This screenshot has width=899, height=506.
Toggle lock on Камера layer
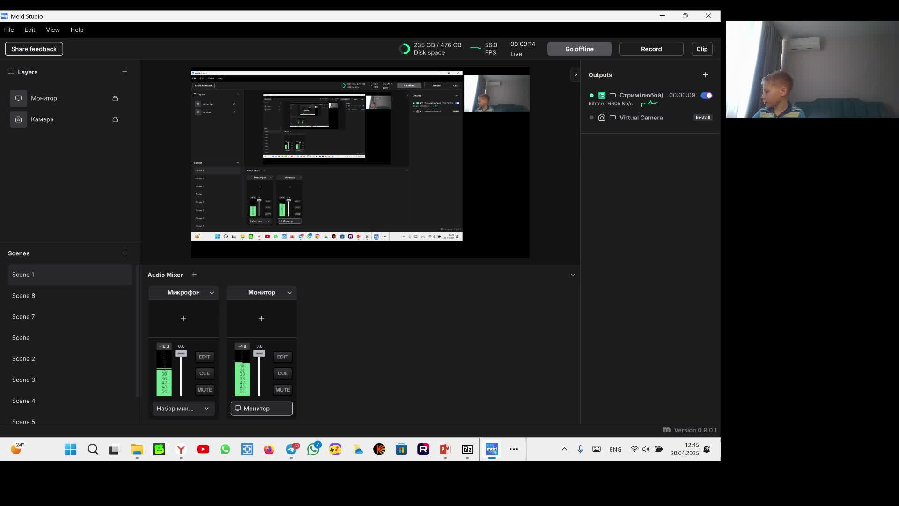115,119
